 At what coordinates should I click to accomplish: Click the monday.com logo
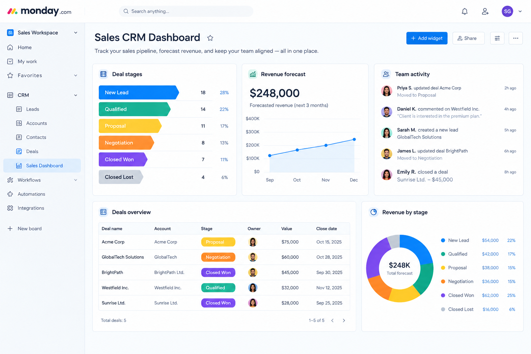[x=39, y=11]
